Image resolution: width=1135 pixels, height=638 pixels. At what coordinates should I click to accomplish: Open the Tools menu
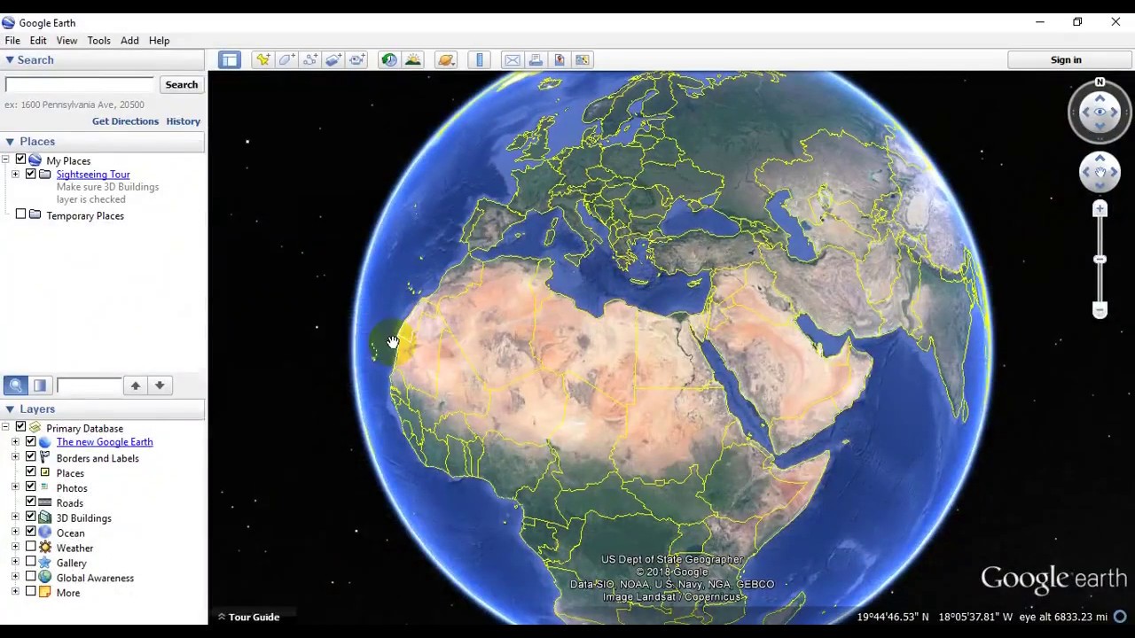click(98, 41)
